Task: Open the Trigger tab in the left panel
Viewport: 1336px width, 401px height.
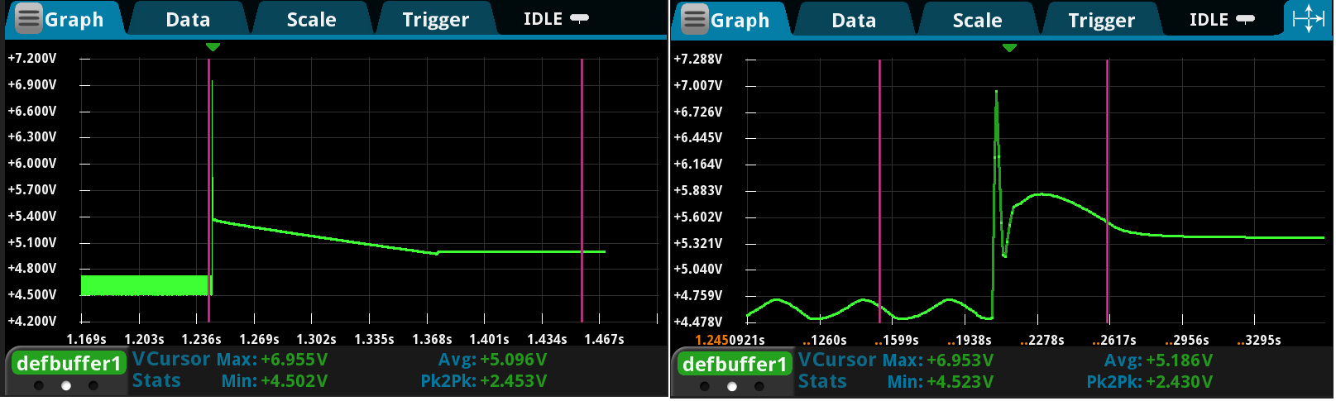Action: pos(435,19)
